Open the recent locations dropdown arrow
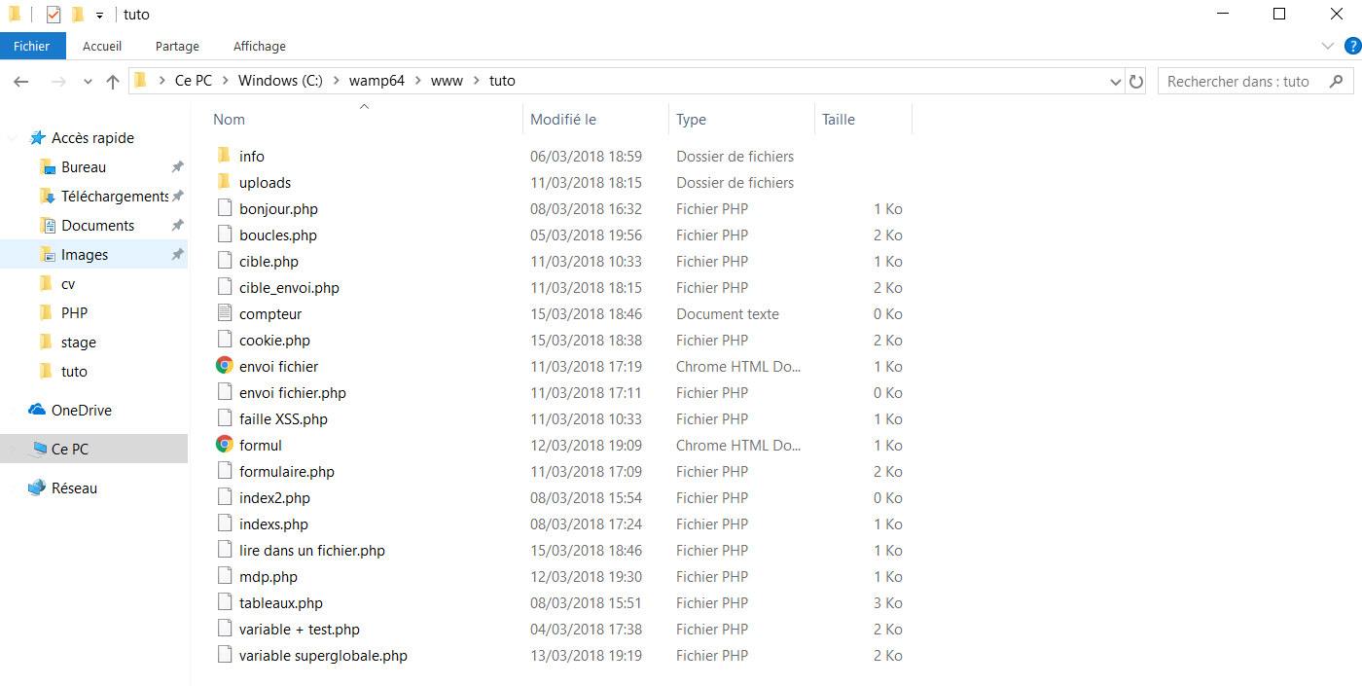 pos(88,82)
